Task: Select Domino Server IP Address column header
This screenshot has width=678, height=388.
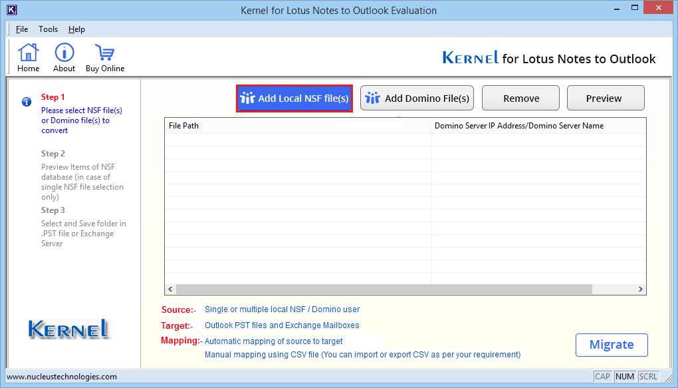Action: pos(538,126)
